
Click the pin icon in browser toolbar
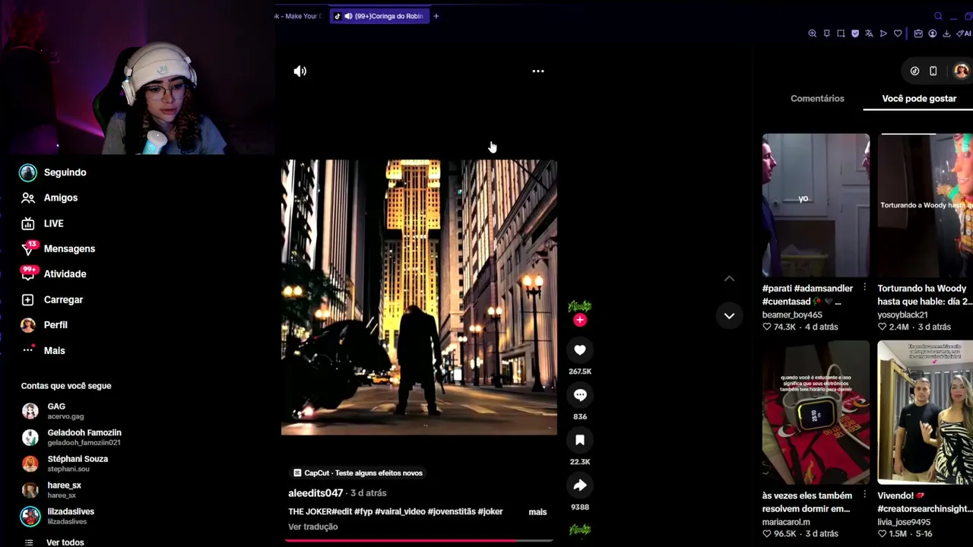coord(826,33)
